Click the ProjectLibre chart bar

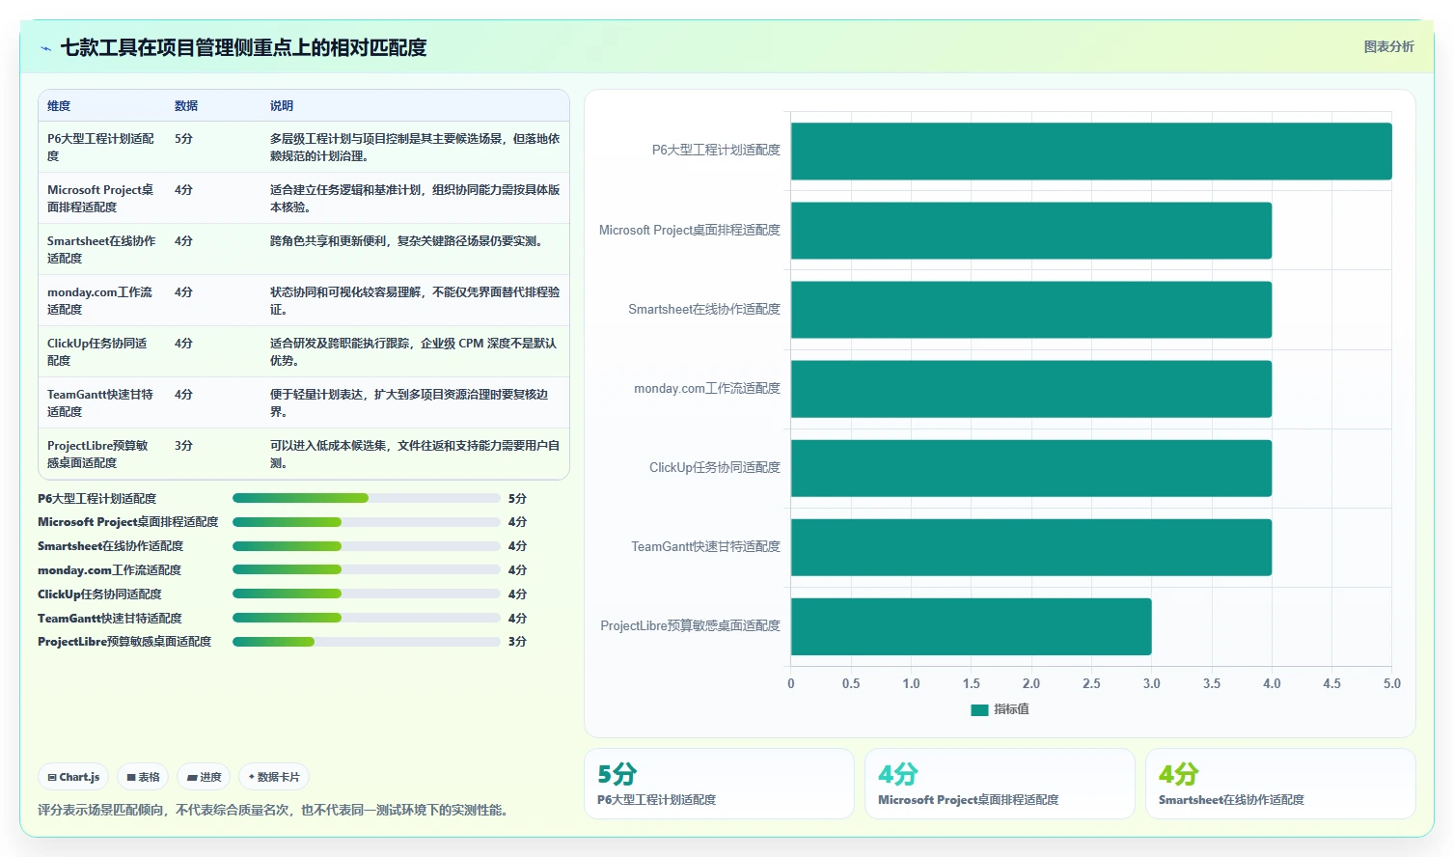coord(972,626)
